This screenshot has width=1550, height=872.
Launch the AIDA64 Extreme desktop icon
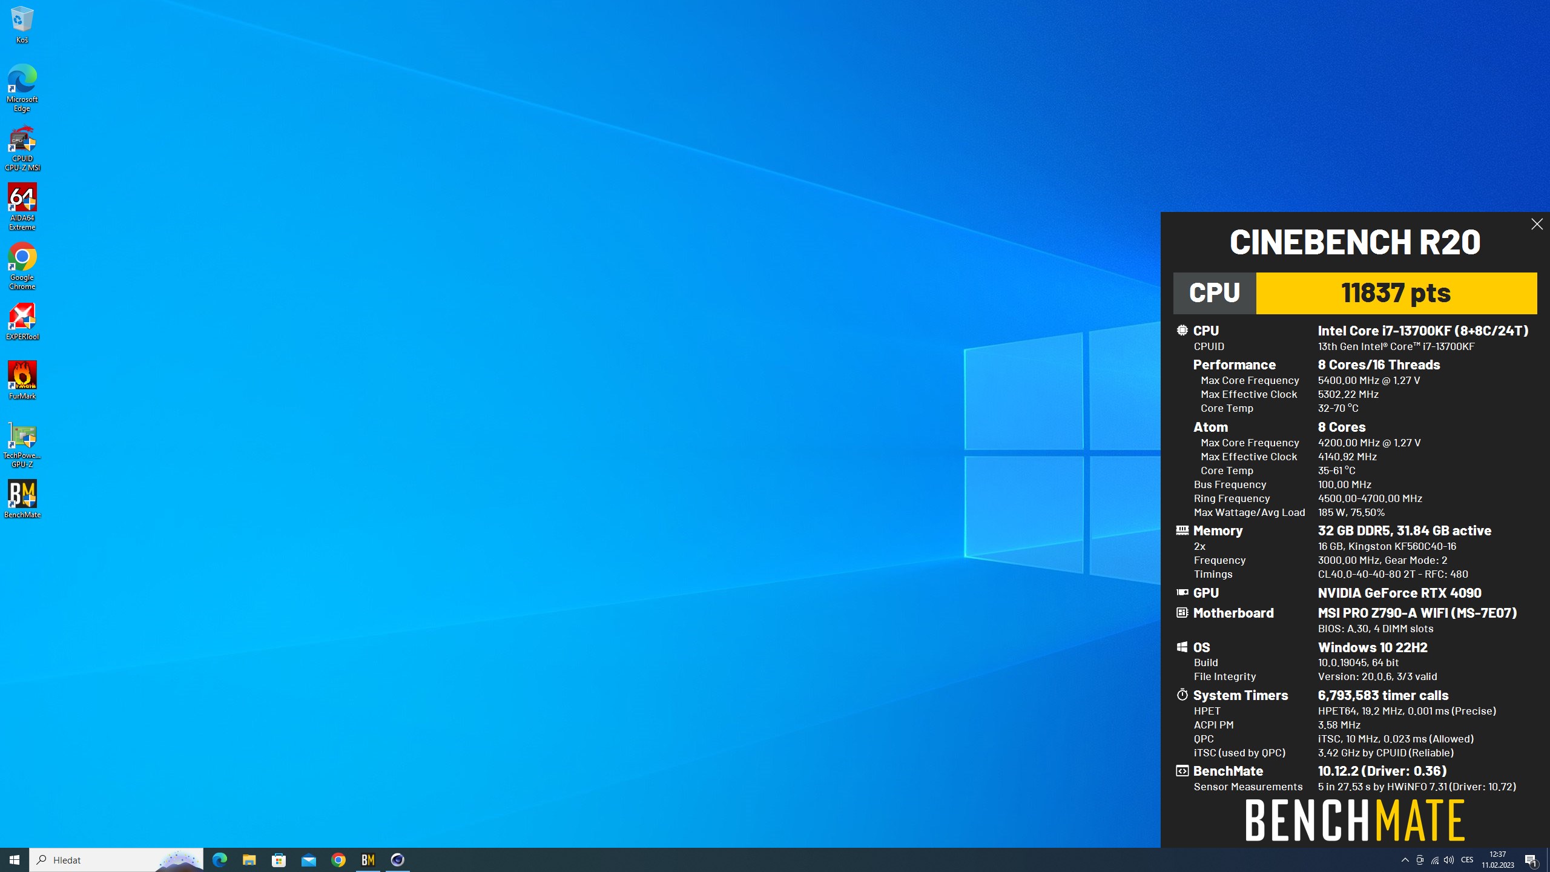[22, 206]
